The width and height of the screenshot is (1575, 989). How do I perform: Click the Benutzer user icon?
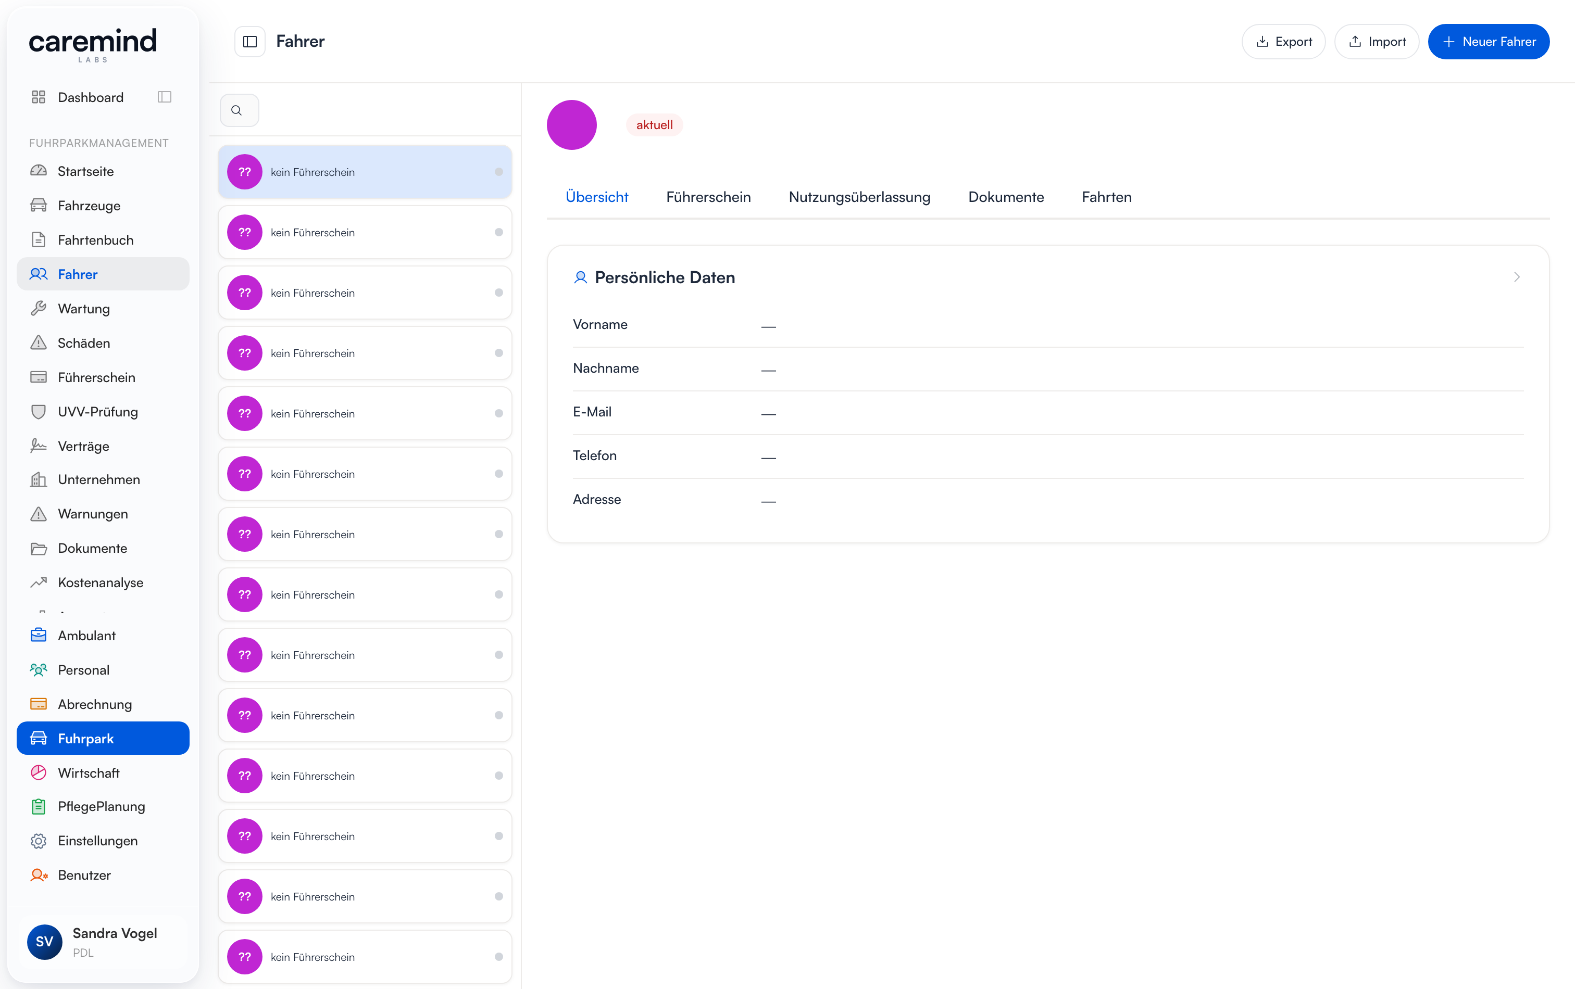(x=39, y=875)
